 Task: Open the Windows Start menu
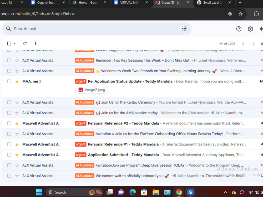(x=39, y=192)
